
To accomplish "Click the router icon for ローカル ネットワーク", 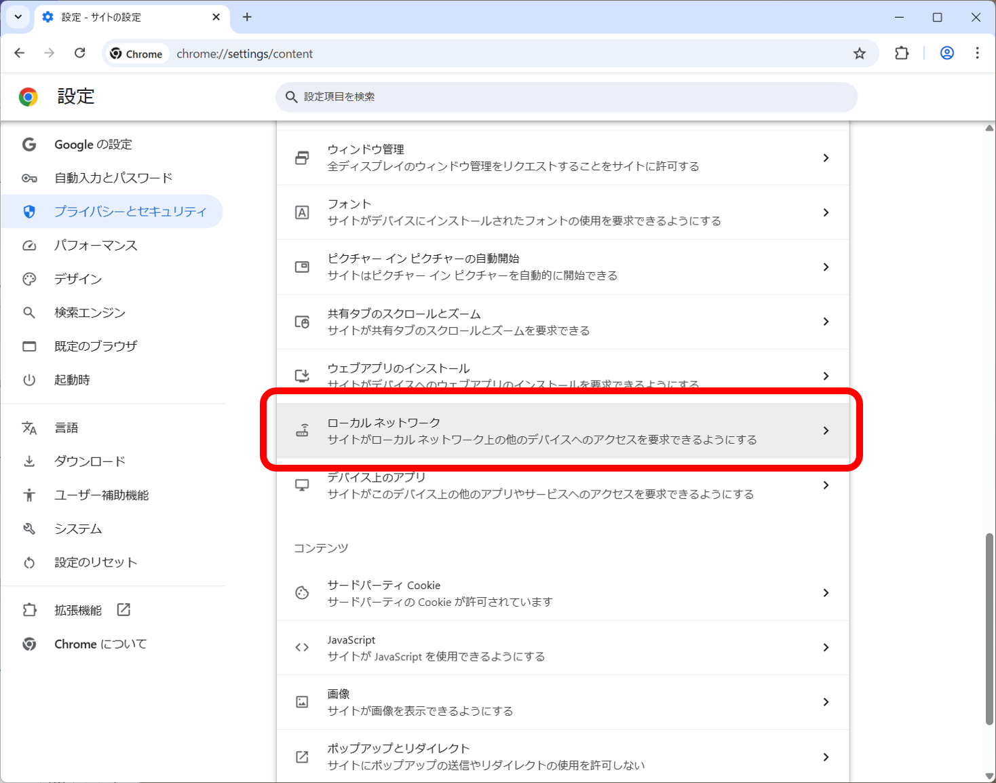I will coord(302,430).
